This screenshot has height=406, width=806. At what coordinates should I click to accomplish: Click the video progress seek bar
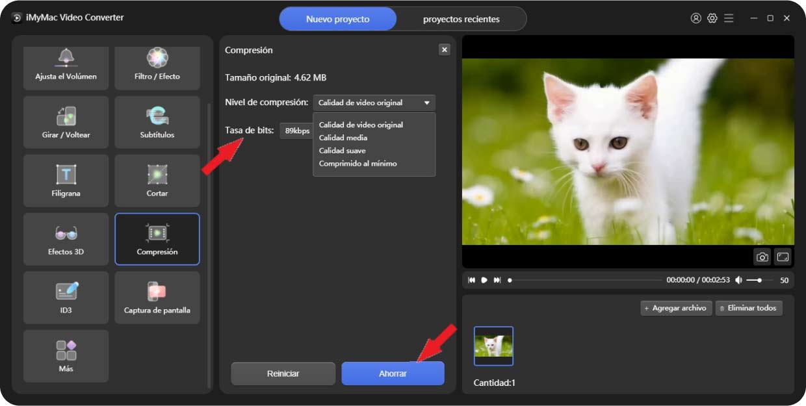585,280
